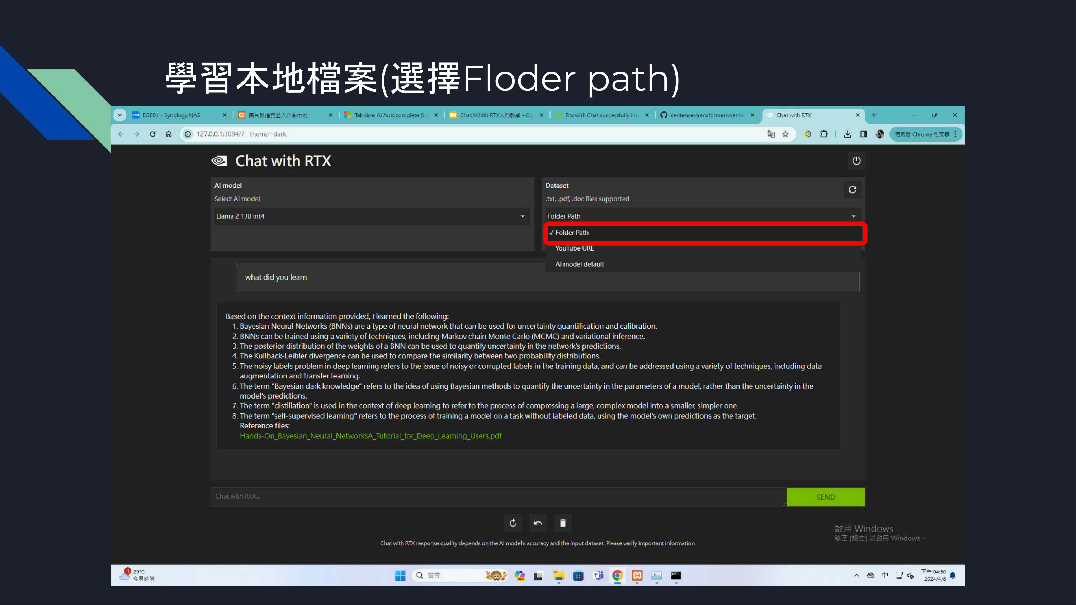Click the trash icon to clear chat

pos(563,523)
